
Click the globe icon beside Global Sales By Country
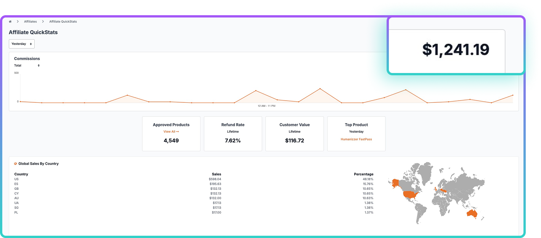tap(16, 163)
